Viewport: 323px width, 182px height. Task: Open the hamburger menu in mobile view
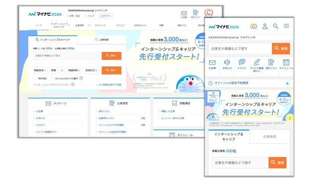pyautogui.click(x=286, y=26)
